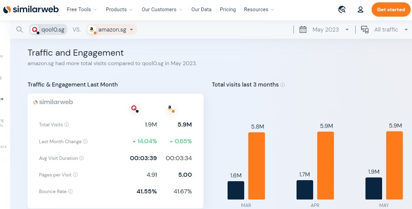Image resolution: width=412 pixels, height=209 pixels.
Task: Open the Our Data page
Action: tap(201, 9)
